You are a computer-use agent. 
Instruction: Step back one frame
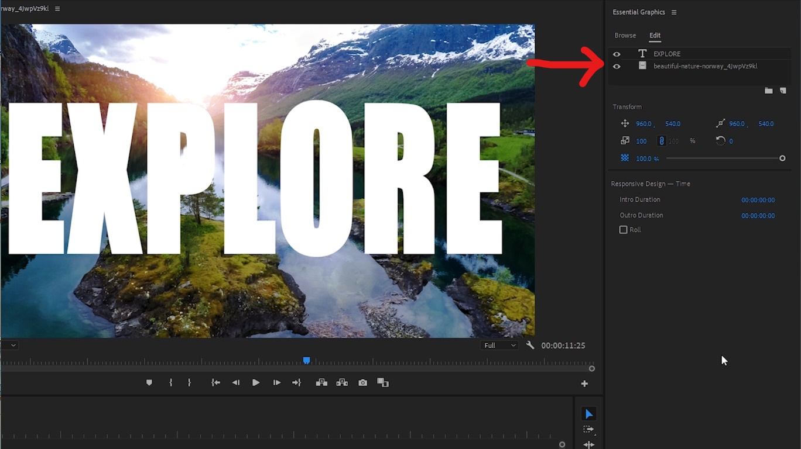pyautogui.click(x=236, y=383)
